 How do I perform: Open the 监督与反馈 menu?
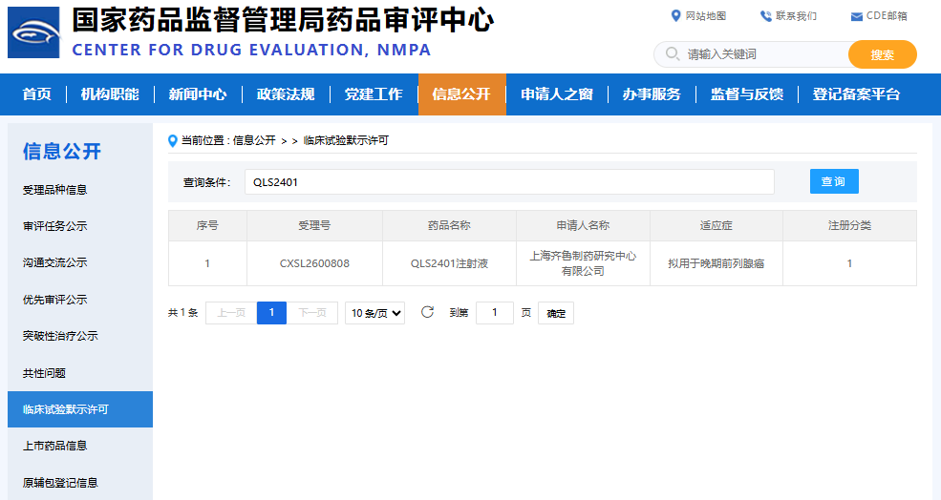coord(747,94)
